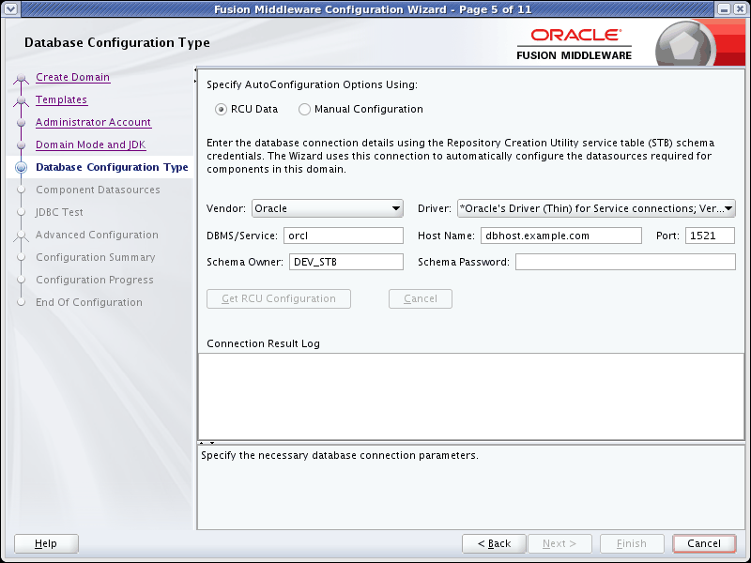Click the Templates step node icon
The image size is (751, 563).
[x=21, y=100]
